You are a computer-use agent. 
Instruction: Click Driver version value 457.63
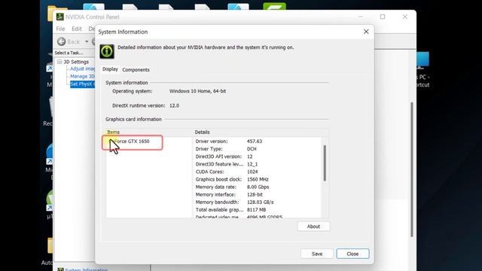click(255, 142)
